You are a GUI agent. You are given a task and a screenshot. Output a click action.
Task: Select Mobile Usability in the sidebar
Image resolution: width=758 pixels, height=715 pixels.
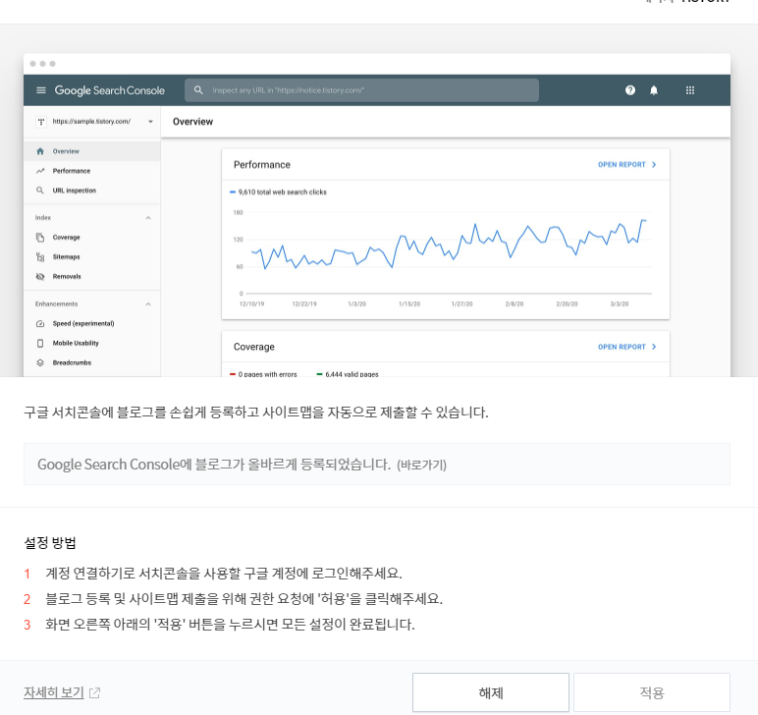[x=92, y=343]
